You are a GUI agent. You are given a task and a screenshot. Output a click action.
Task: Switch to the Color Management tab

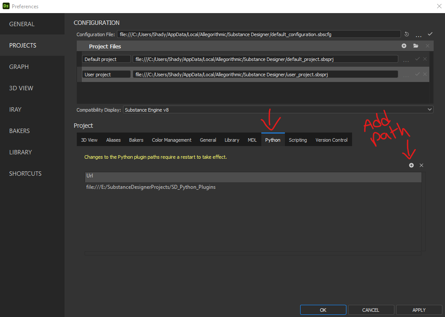[172, 140]
